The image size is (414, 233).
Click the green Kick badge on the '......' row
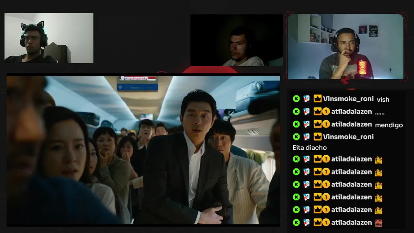296,112
